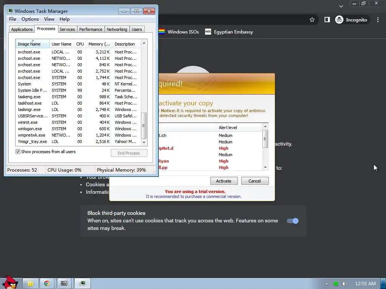The height and width of the screenshot is (289, 386).
Task: Open the View menu in Task Manager
Action: [x=49, y=19]
